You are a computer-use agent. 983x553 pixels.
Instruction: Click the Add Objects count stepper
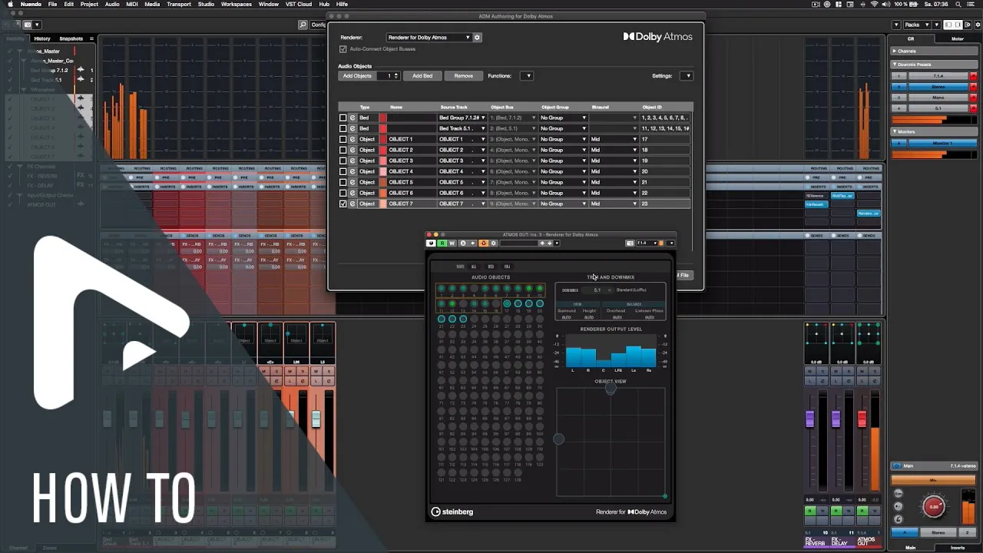[x=396, y=76]
